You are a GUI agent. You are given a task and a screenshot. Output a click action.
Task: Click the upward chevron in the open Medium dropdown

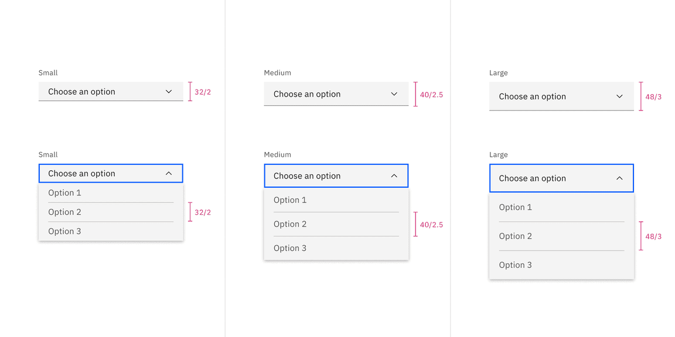point(394,176)
